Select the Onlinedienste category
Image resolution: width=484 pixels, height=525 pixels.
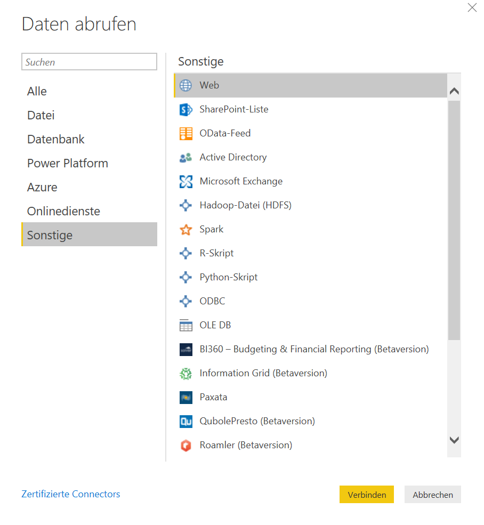point(89,211)
